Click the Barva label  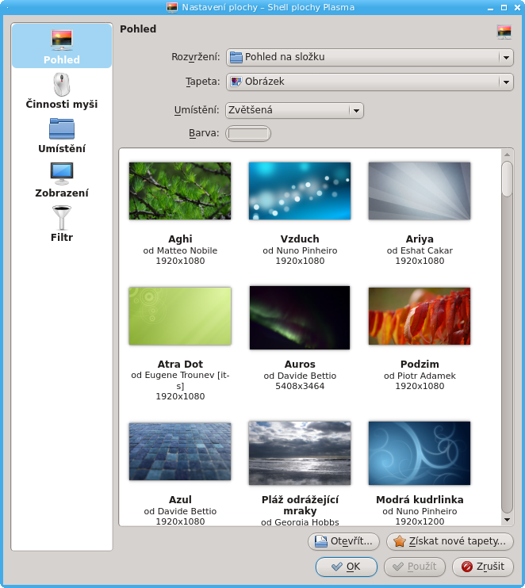click(204, 133)
